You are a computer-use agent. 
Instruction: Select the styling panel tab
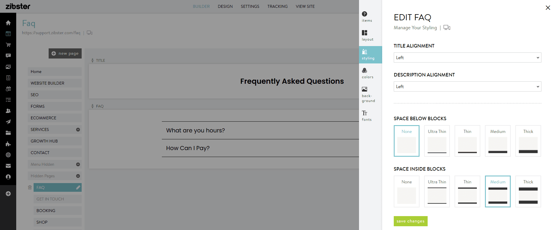pyautogui.click(x=370, y=54)
